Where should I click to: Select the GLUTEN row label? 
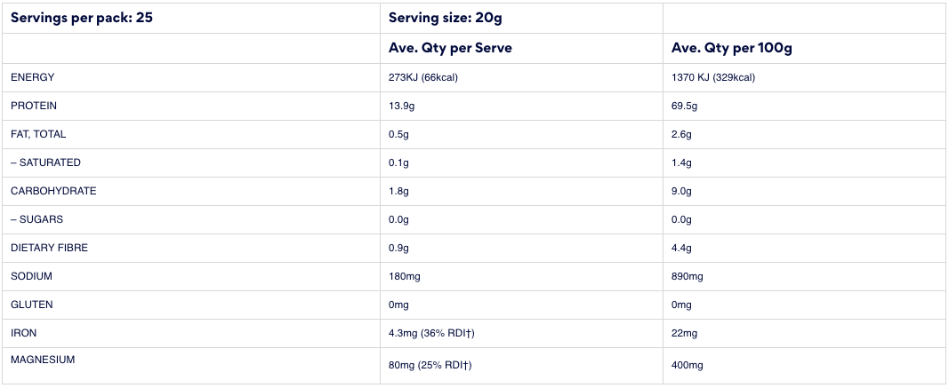32,305
